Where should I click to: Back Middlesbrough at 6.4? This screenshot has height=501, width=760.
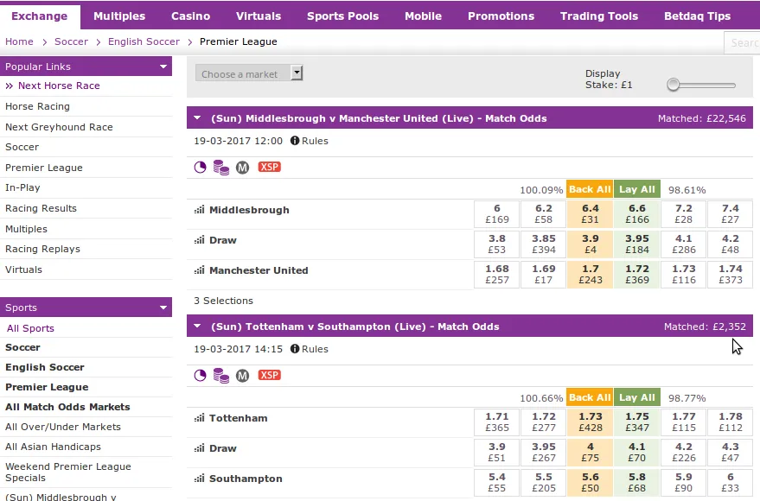tap(590, 214)
